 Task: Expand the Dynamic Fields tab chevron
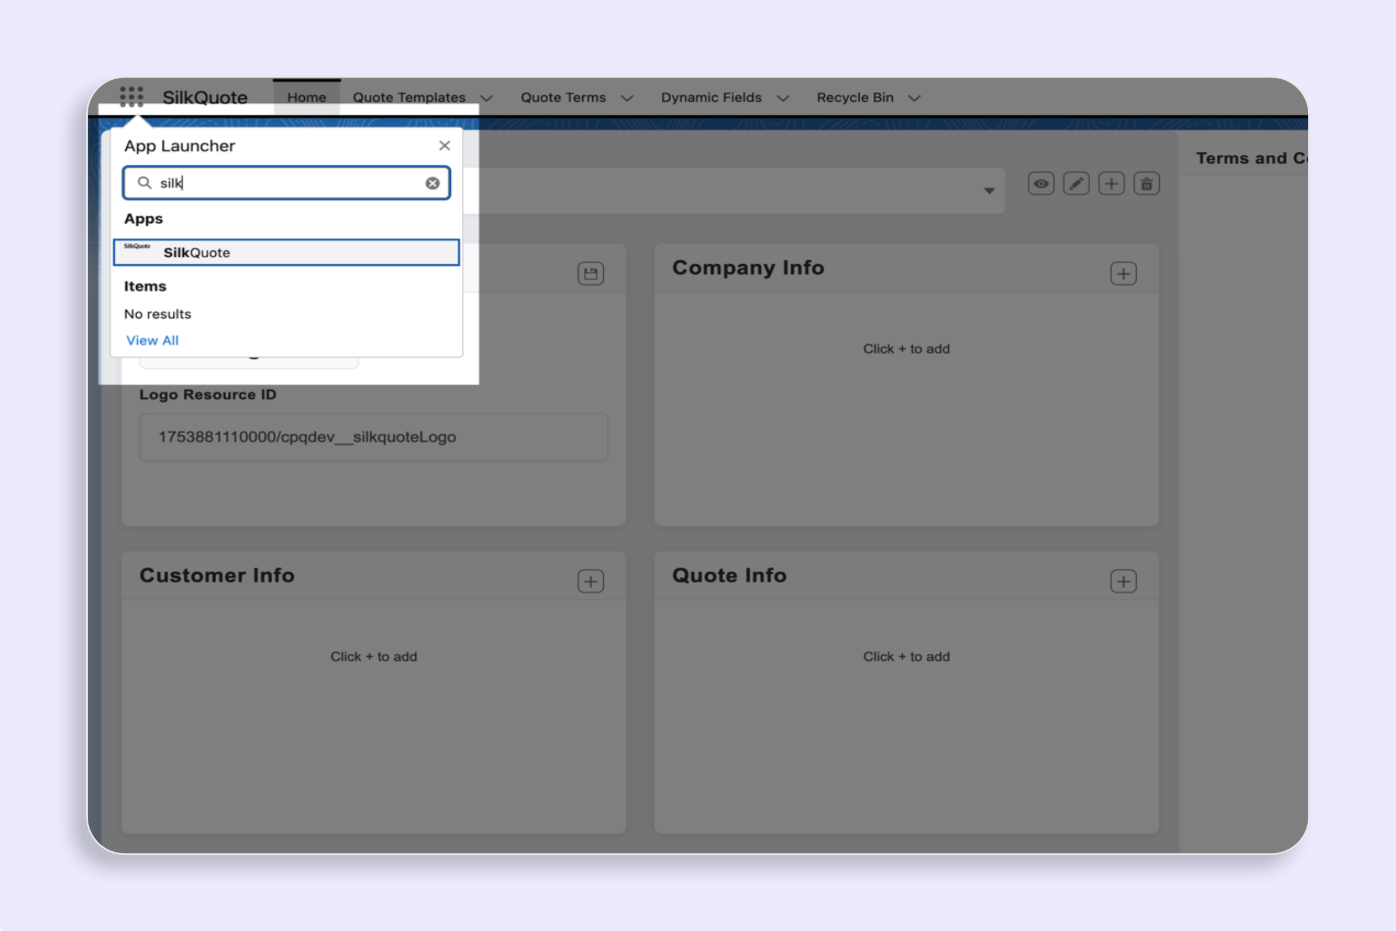(783, 98)
